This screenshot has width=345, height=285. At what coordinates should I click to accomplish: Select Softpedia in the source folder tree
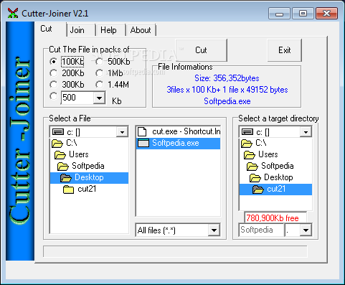coord(89,167)
